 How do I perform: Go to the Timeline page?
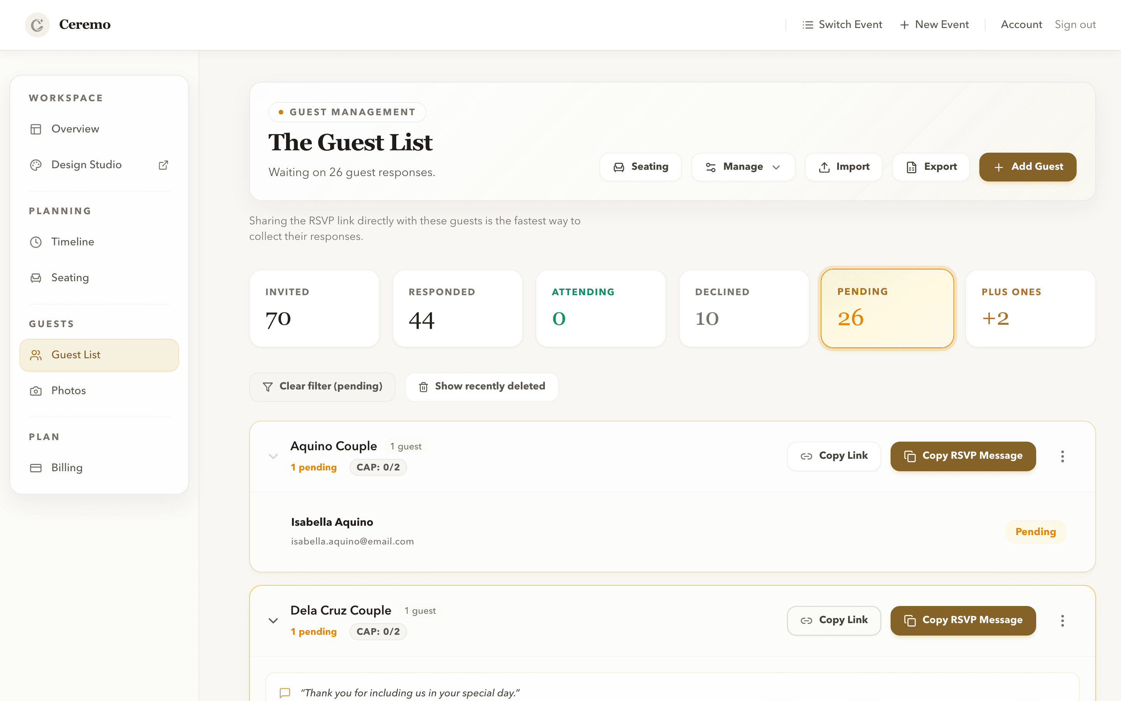99,242
